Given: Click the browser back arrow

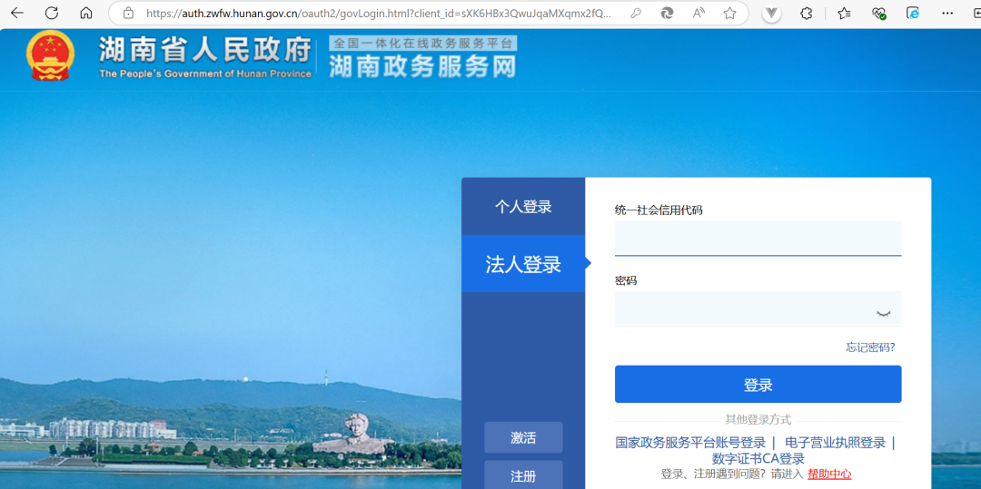Looking at the screenshot, I should (x=17, y=14).
